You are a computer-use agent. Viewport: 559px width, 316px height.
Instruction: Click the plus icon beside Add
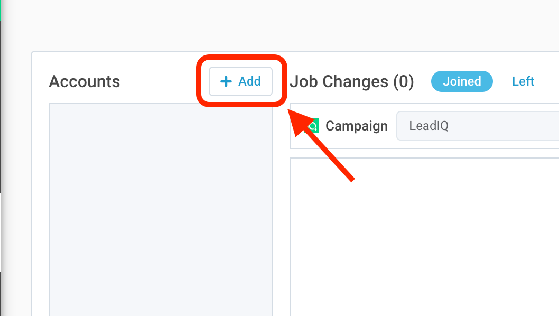click(226, 81)
